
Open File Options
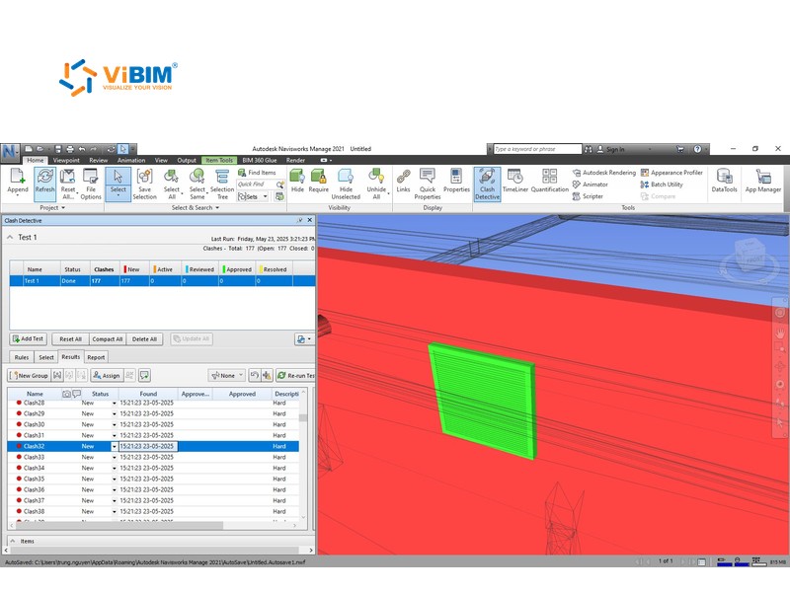[x=91, y=185]
